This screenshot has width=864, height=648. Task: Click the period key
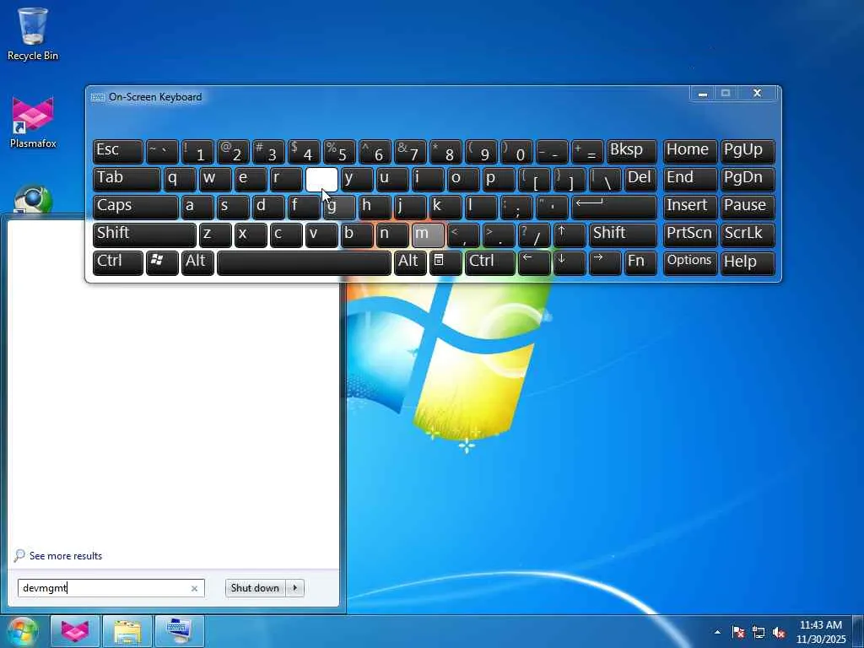(x=499, y=235)
